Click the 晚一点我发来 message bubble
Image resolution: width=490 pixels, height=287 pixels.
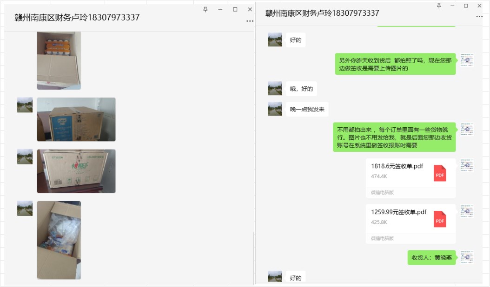coord(307,109)
